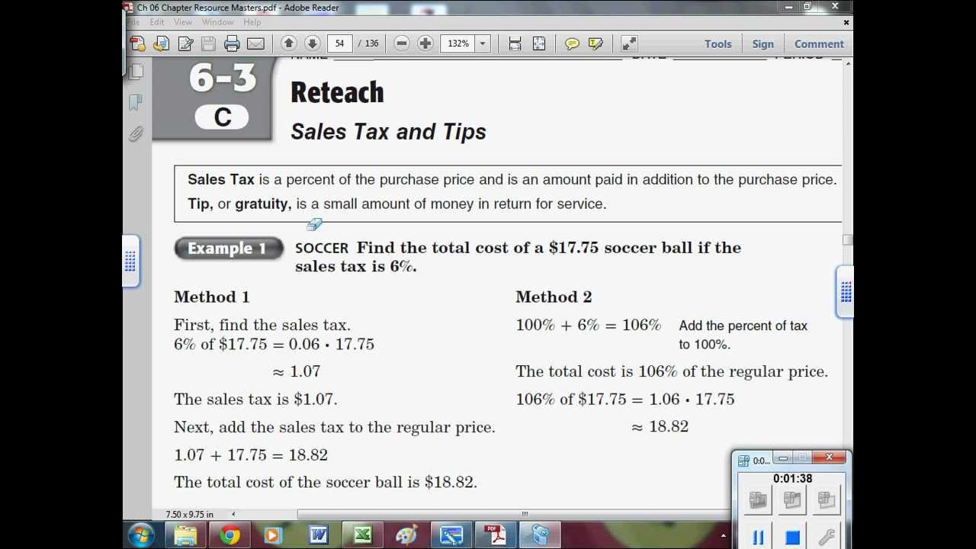Click the Save file floppy icon
The image size is (976, 549).
tap(208, 43)
